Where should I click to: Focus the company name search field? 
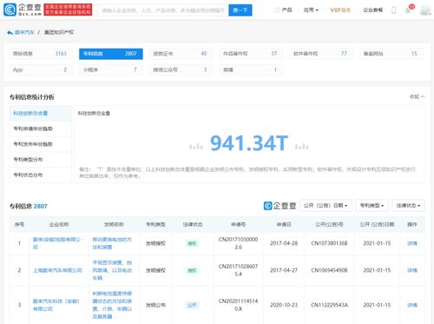163,10
